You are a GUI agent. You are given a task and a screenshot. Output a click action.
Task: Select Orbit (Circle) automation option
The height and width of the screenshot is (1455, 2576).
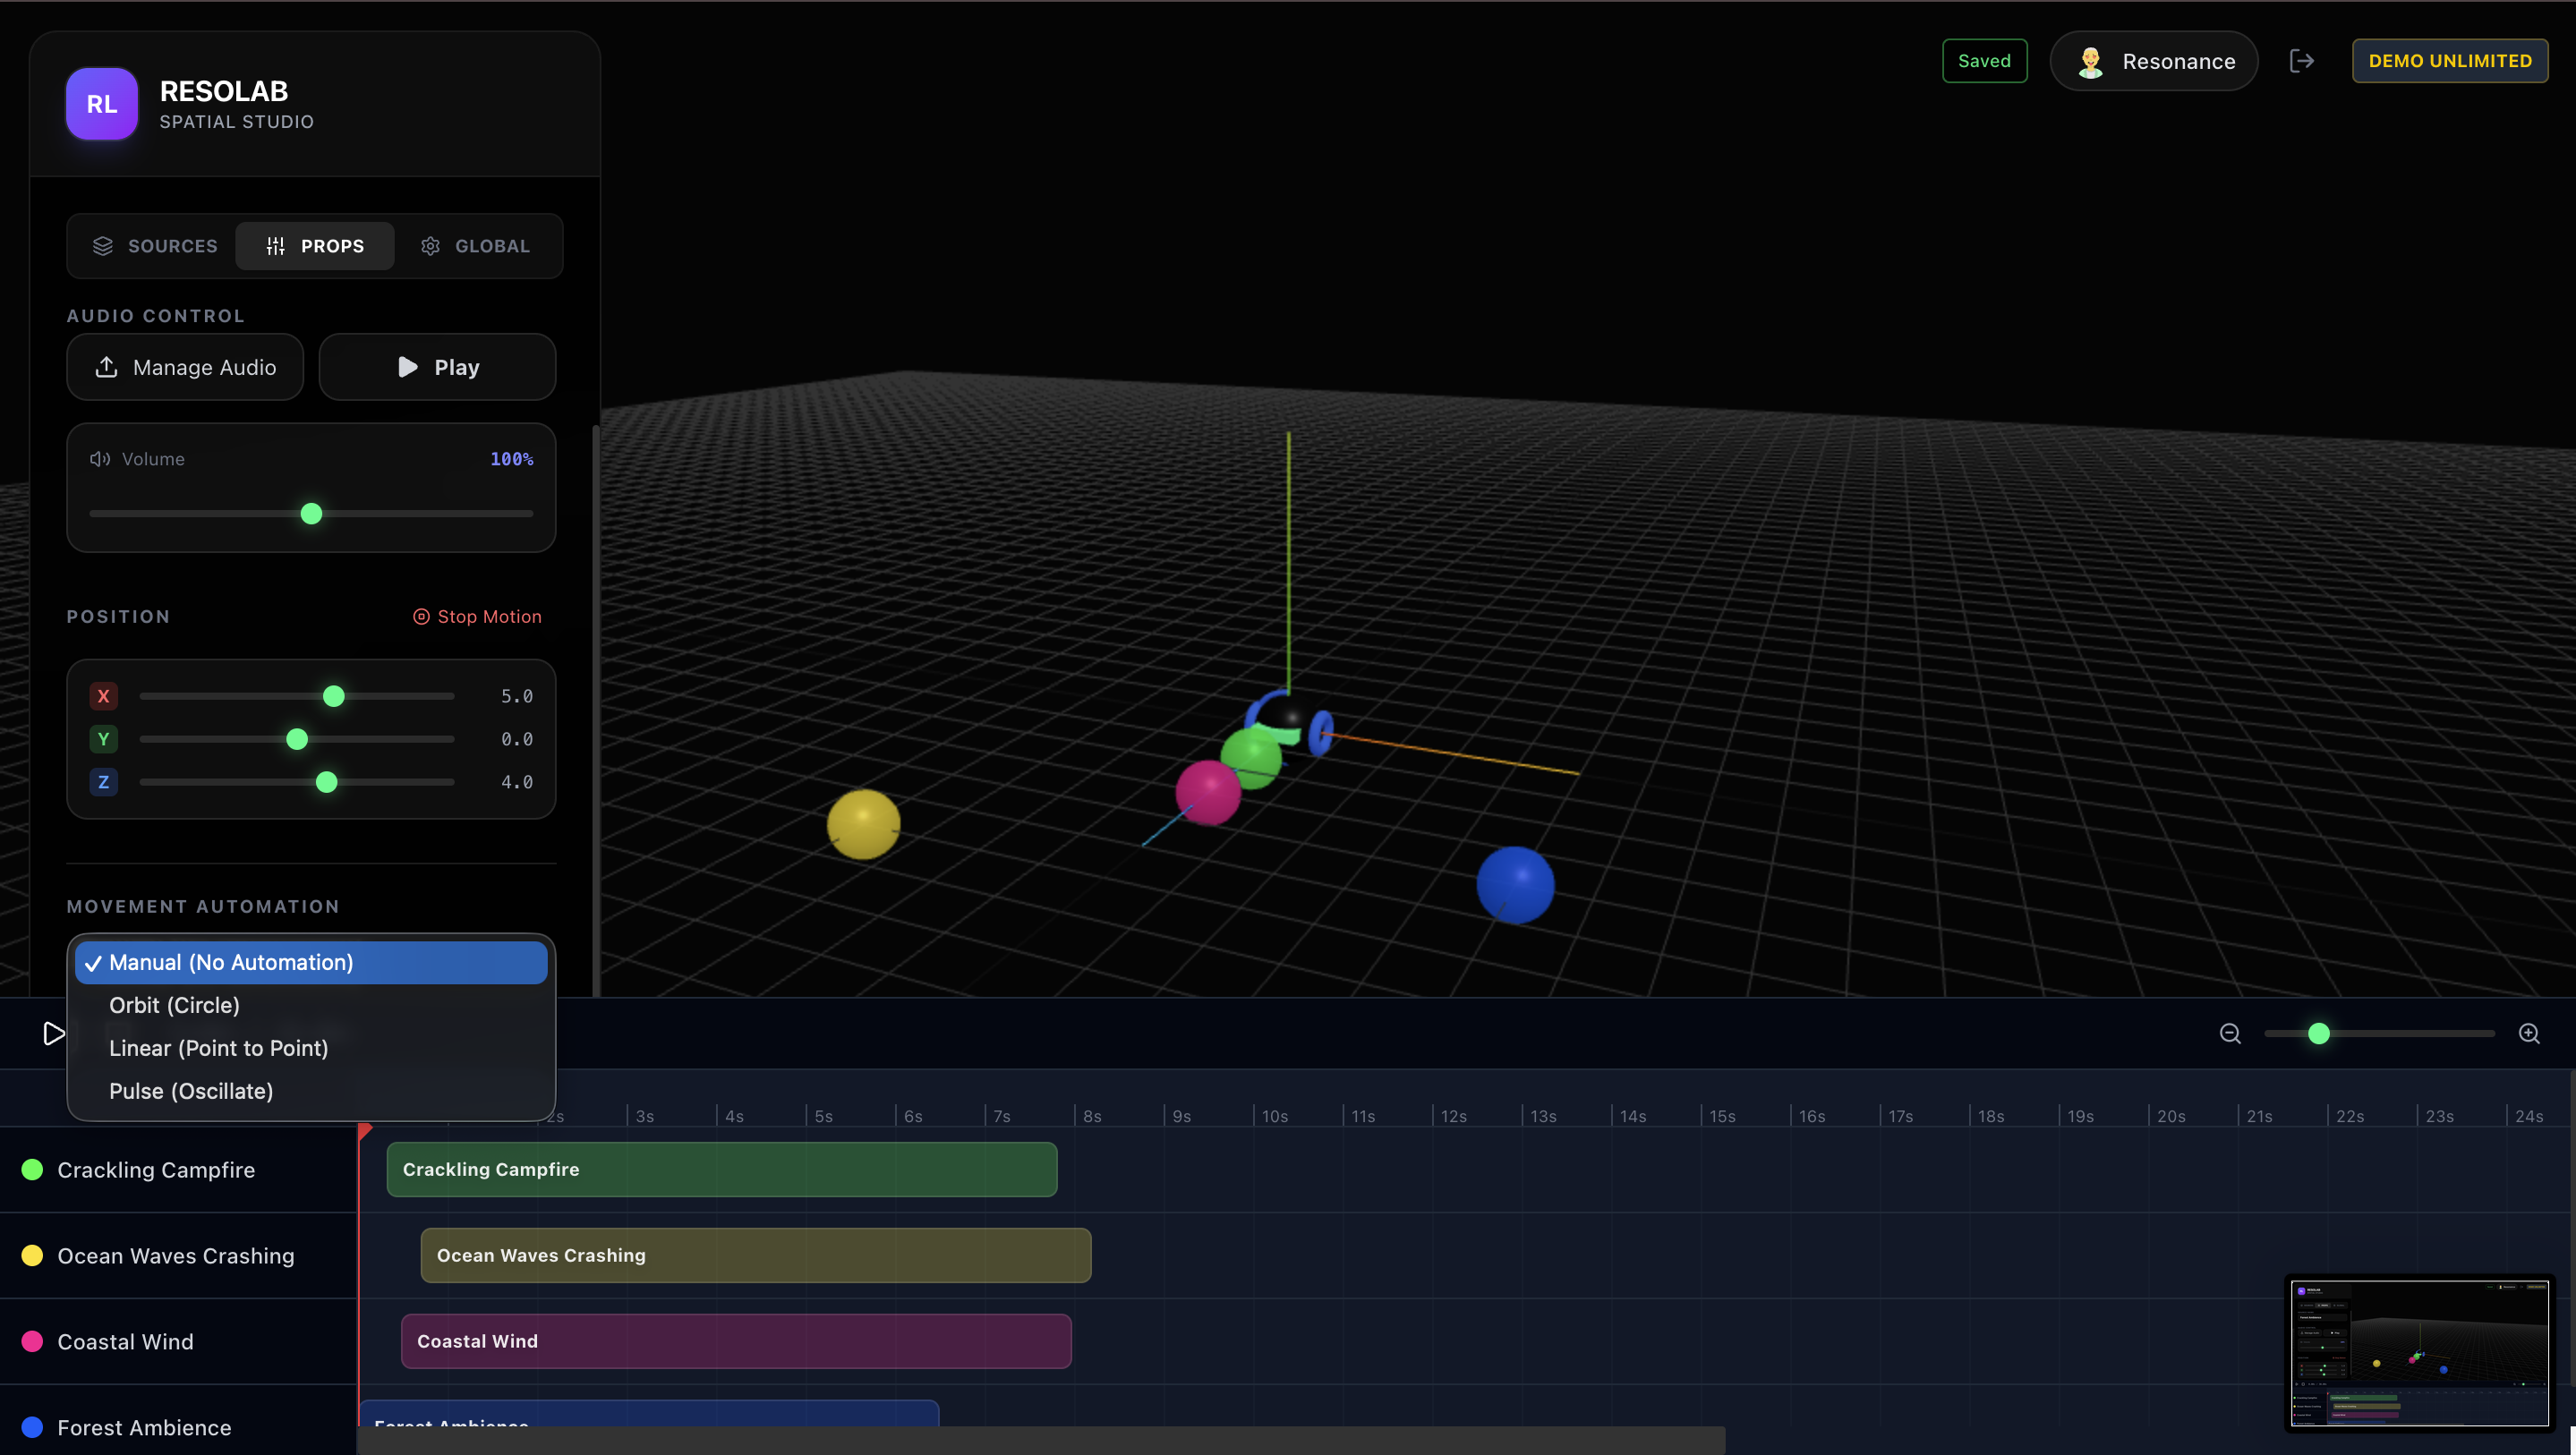[x=174, y=1005]
